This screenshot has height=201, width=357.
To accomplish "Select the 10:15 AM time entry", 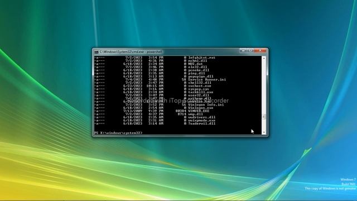I will pos(155,86).
